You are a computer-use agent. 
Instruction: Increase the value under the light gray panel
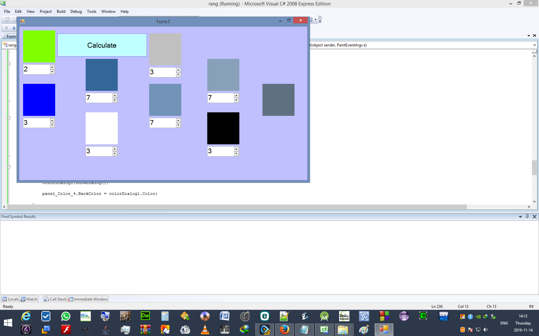[x=178, y=70]
